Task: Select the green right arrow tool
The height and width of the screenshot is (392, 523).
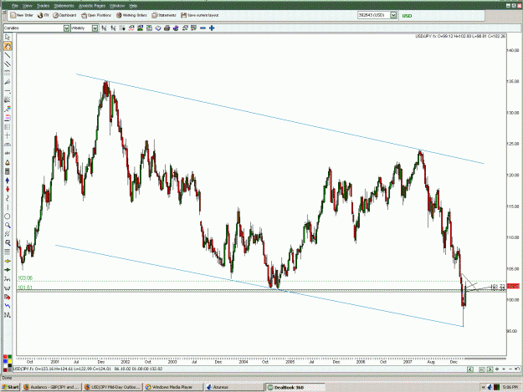Action: tap(8, 270)
